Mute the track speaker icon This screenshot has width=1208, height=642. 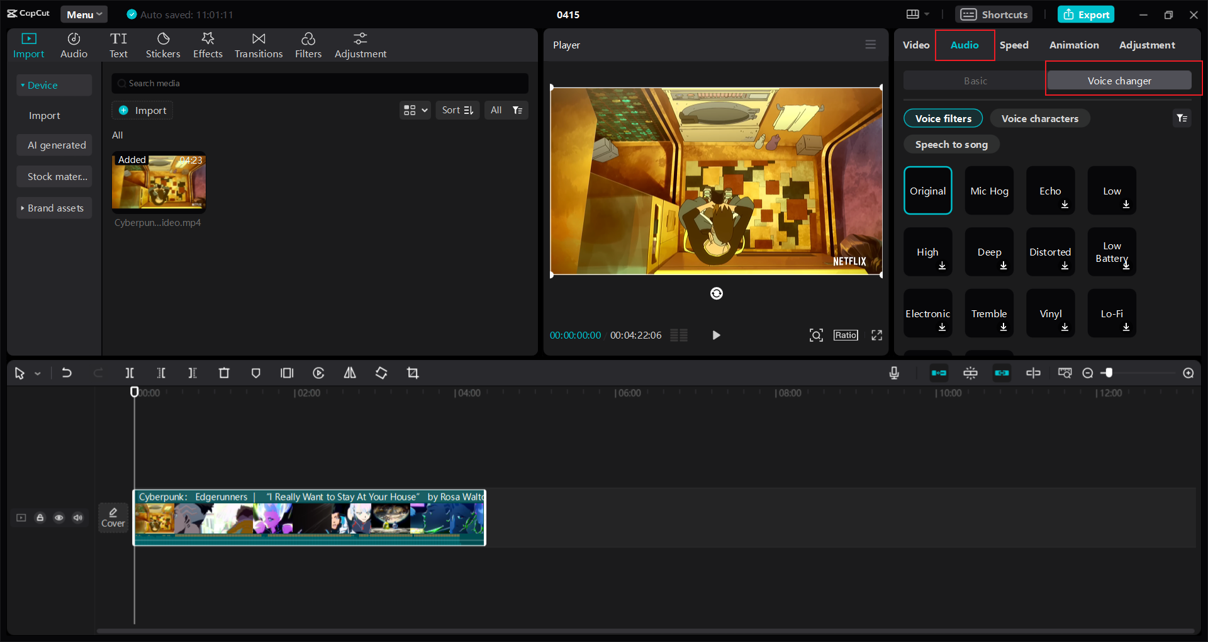[x=78, y=517]
